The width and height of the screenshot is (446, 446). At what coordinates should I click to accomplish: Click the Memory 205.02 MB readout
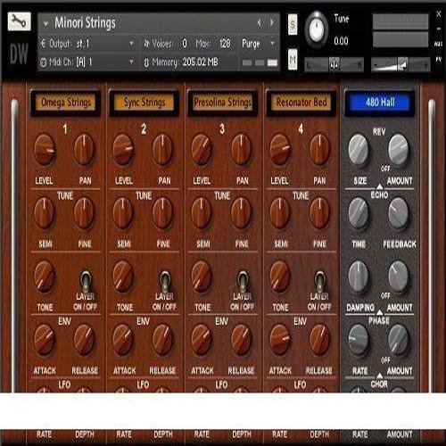(x=200, y=62)
